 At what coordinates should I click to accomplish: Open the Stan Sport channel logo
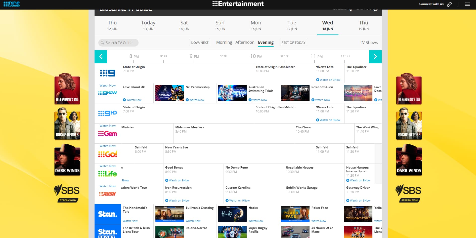(x=108, y=231)
